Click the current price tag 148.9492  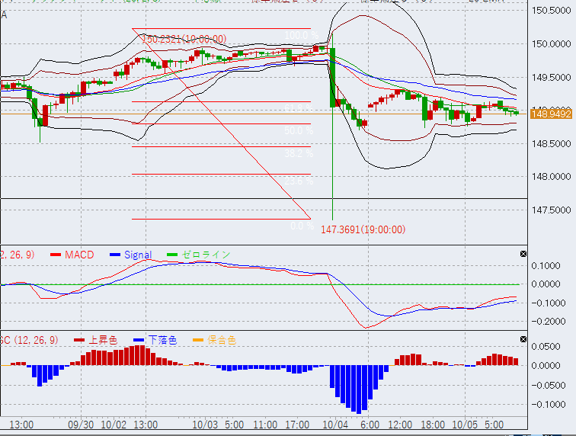(551, 114)
